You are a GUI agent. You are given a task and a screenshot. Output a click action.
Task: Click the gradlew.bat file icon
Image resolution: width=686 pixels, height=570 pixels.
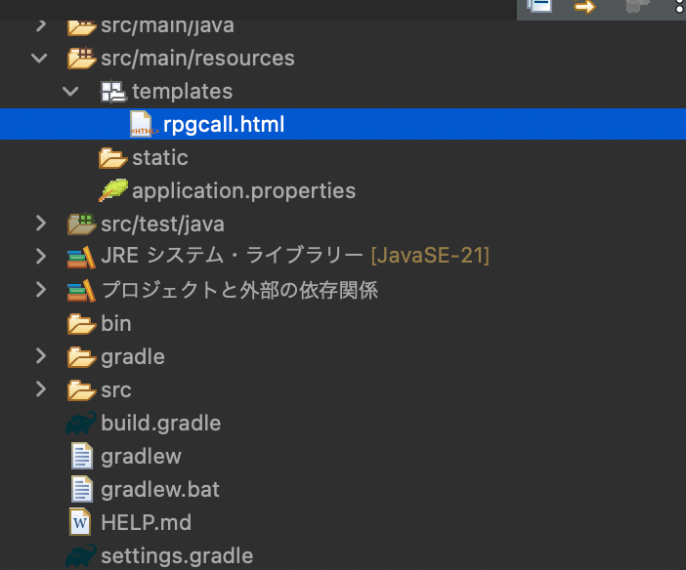[82, 489]
